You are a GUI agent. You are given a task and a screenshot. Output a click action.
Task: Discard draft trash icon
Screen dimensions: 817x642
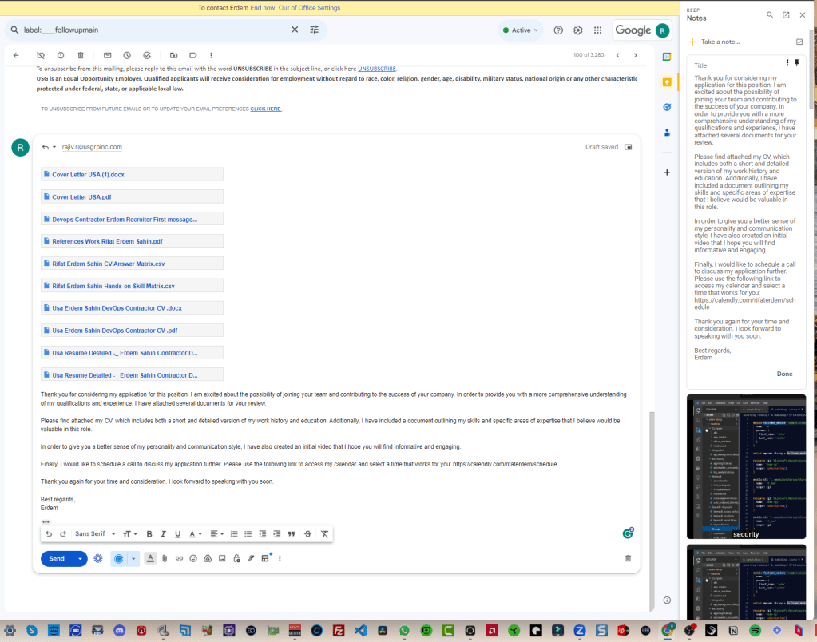(628, 558)
